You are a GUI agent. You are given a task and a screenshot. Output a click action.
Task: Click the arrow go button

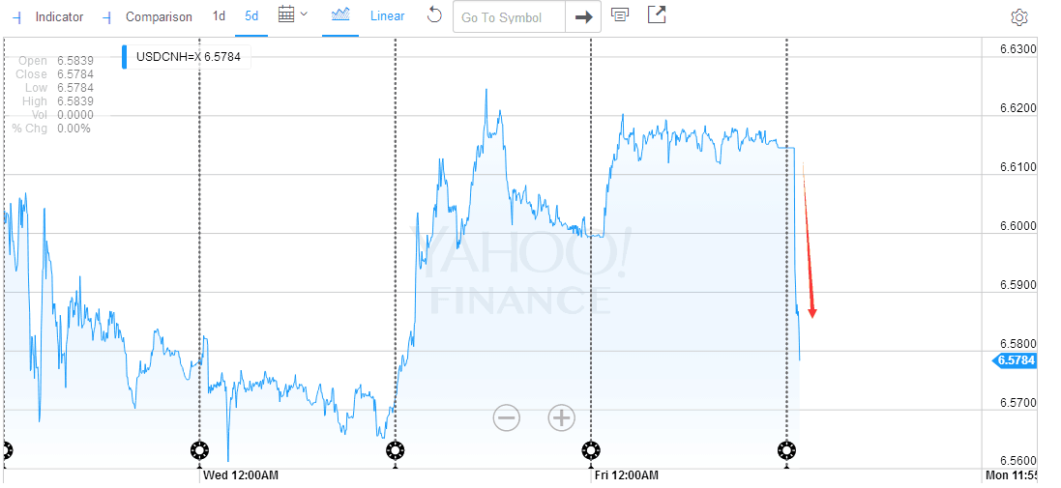click(x=583, y=17)
